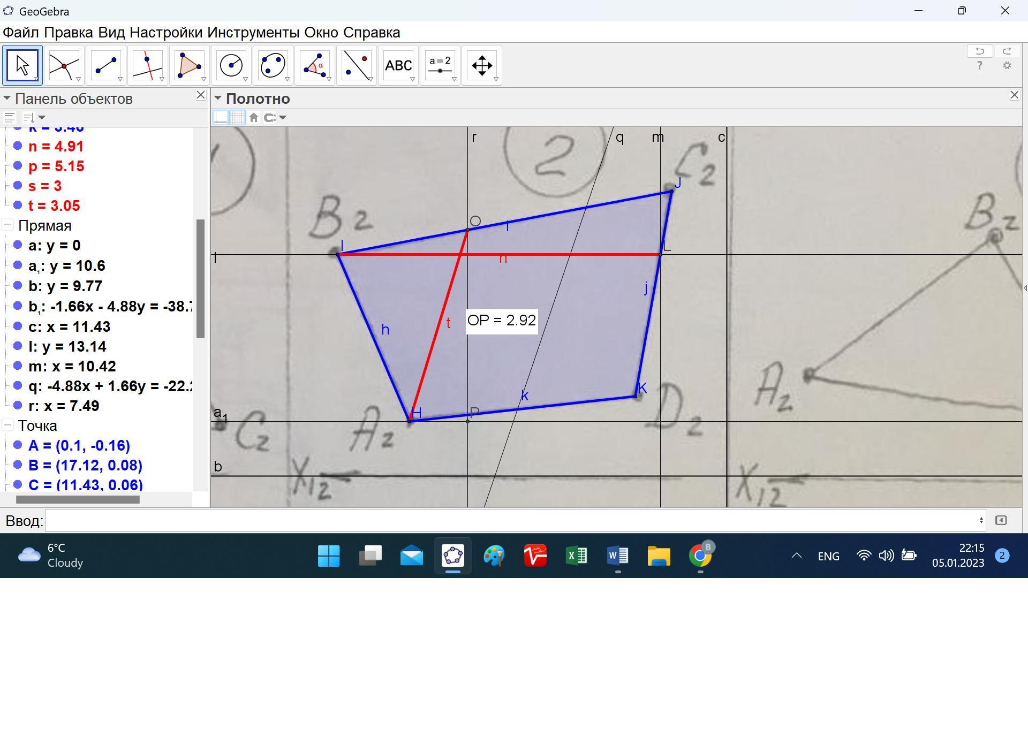The width and height of the screenshot is (1028, 753).
Task: Open Excel from the taskbar
Action: (x=576, y=556)
